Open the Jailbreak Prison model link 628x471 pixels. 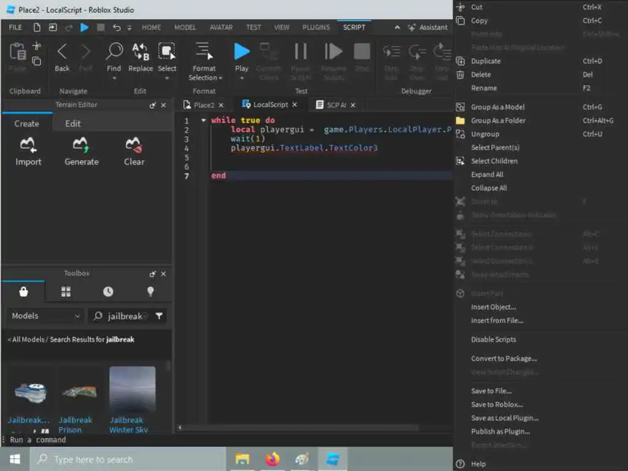click(75, 425)
